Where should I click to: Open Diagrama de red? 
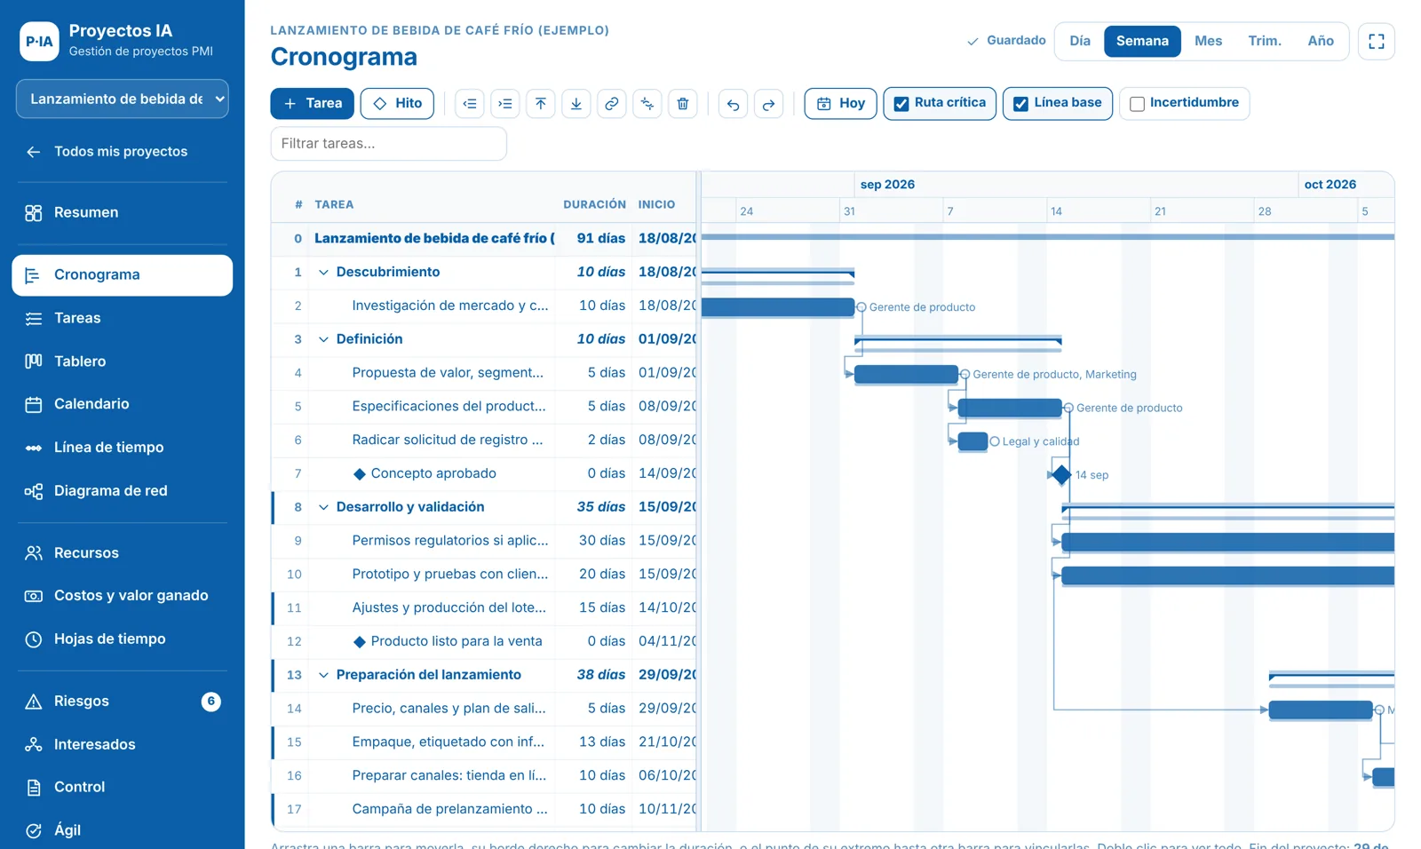[123, 491]
